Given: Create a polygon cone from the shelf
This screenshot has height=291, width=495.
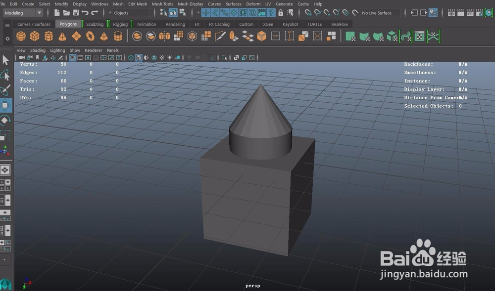Looking at the screenshot, I should (62, 36).
